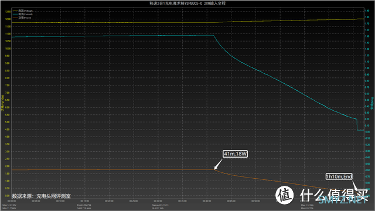
Task: Click the Points count readout in footer
Action: click(x=84, y=205)
